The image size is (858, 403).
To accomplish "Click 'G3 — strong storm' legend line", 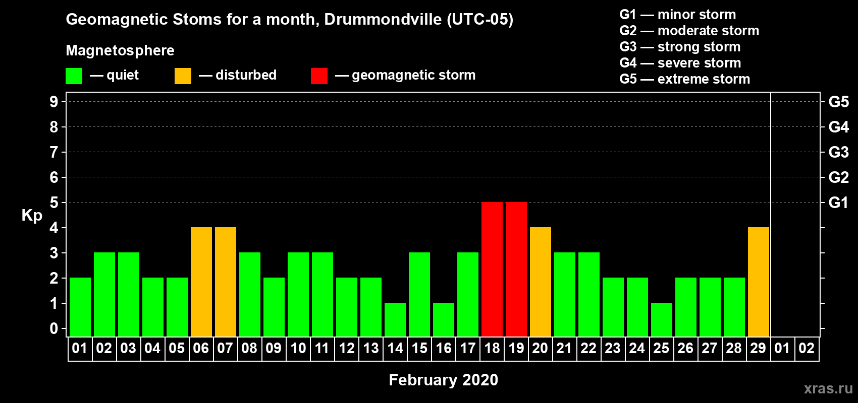I will [680, 47].
